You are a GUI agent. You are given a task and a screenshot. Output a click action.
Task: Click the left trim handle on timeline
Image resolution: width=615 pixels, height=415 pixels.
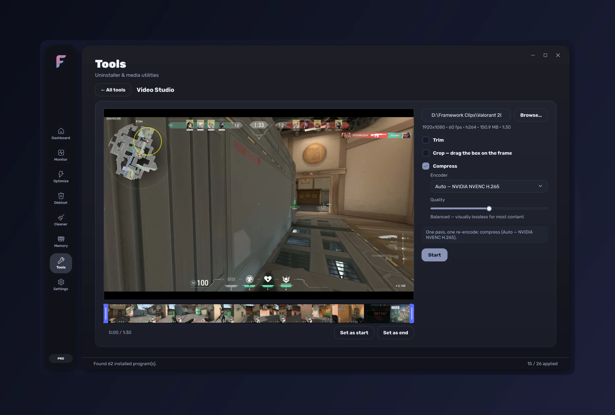(x=106, y=314)
